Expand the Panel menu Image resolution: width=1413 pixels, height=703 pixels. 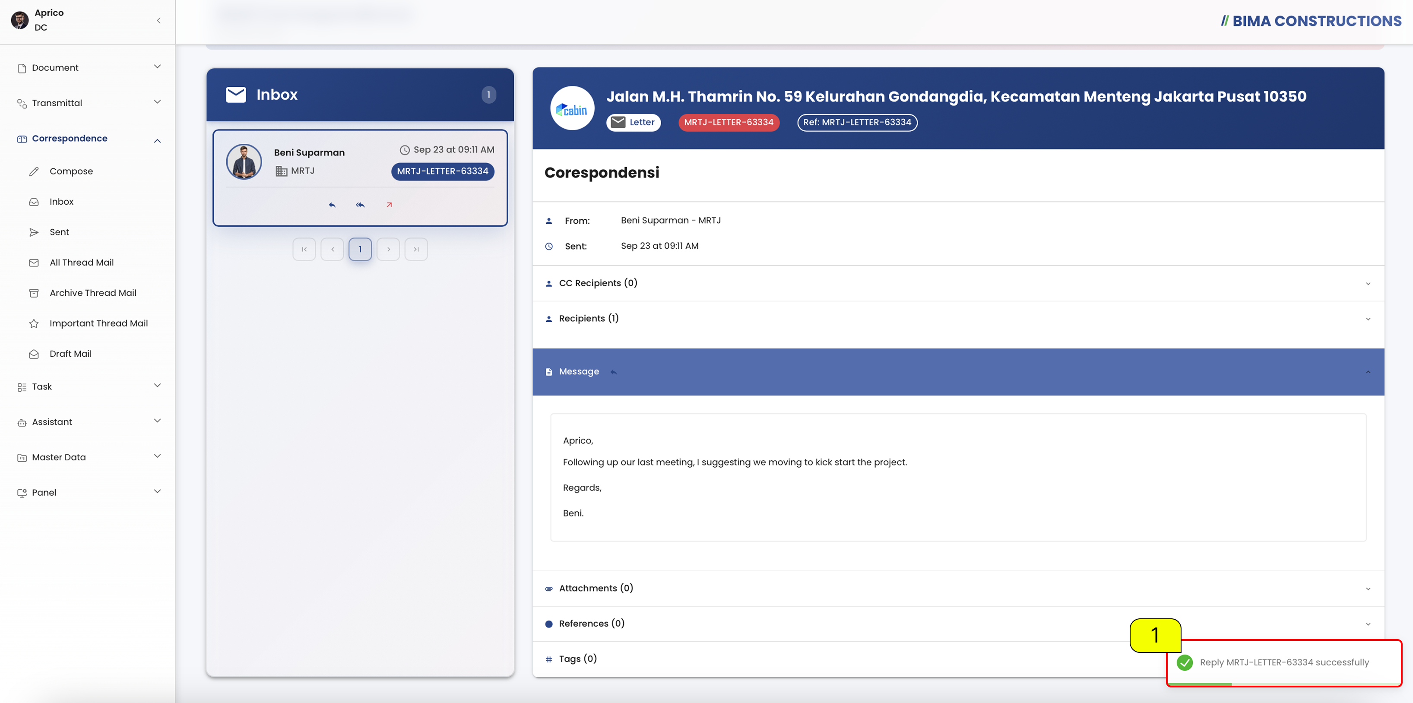88,492
